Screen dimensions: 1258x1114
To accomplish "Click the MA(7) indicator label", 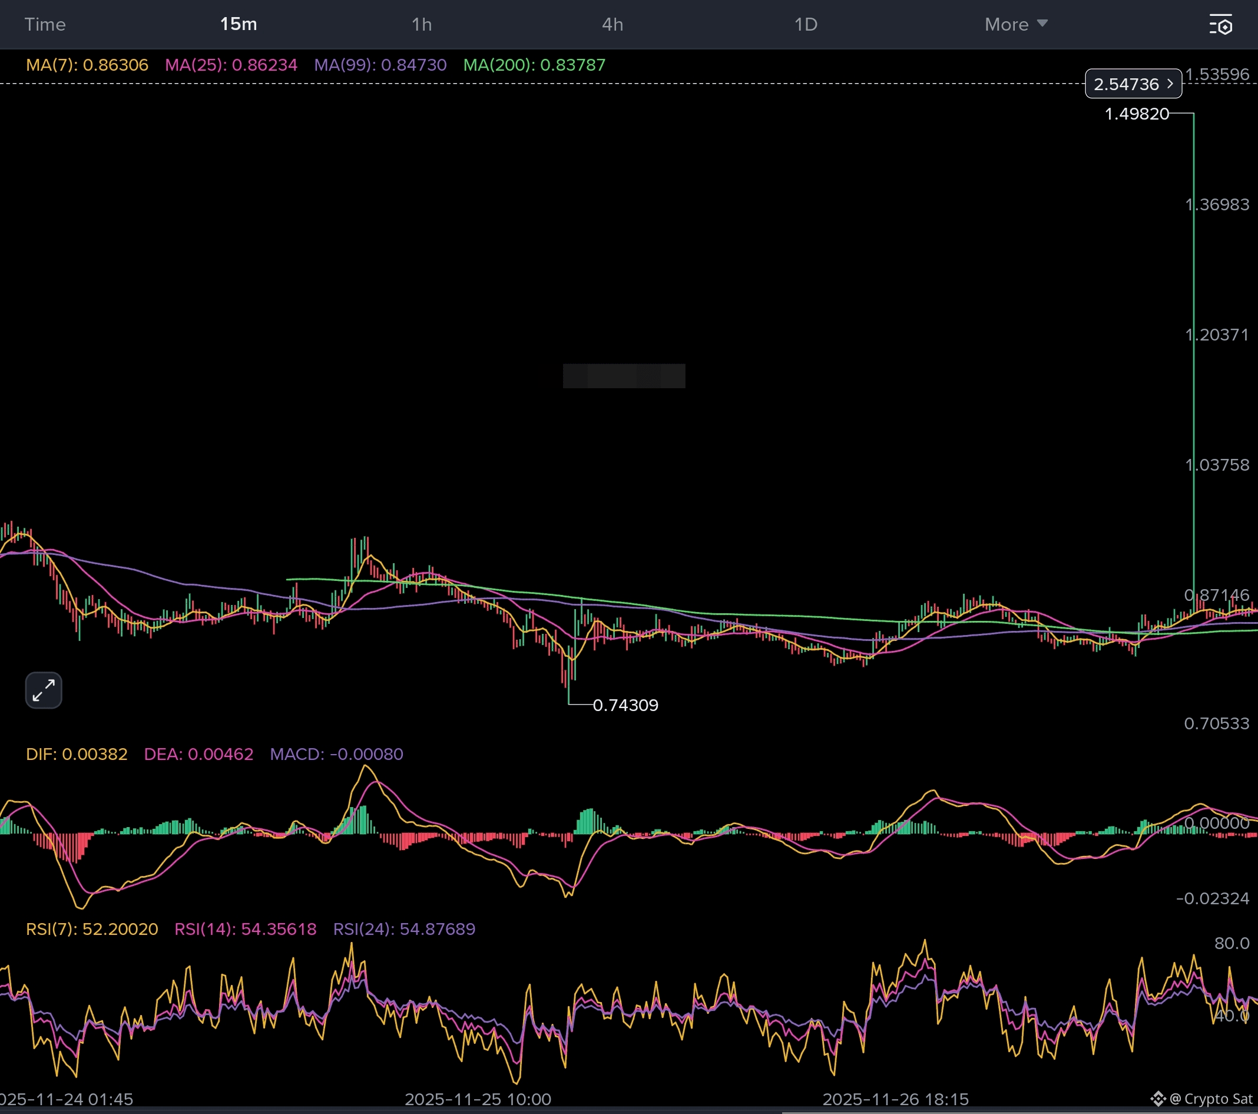I will click(x=87, y=65).
